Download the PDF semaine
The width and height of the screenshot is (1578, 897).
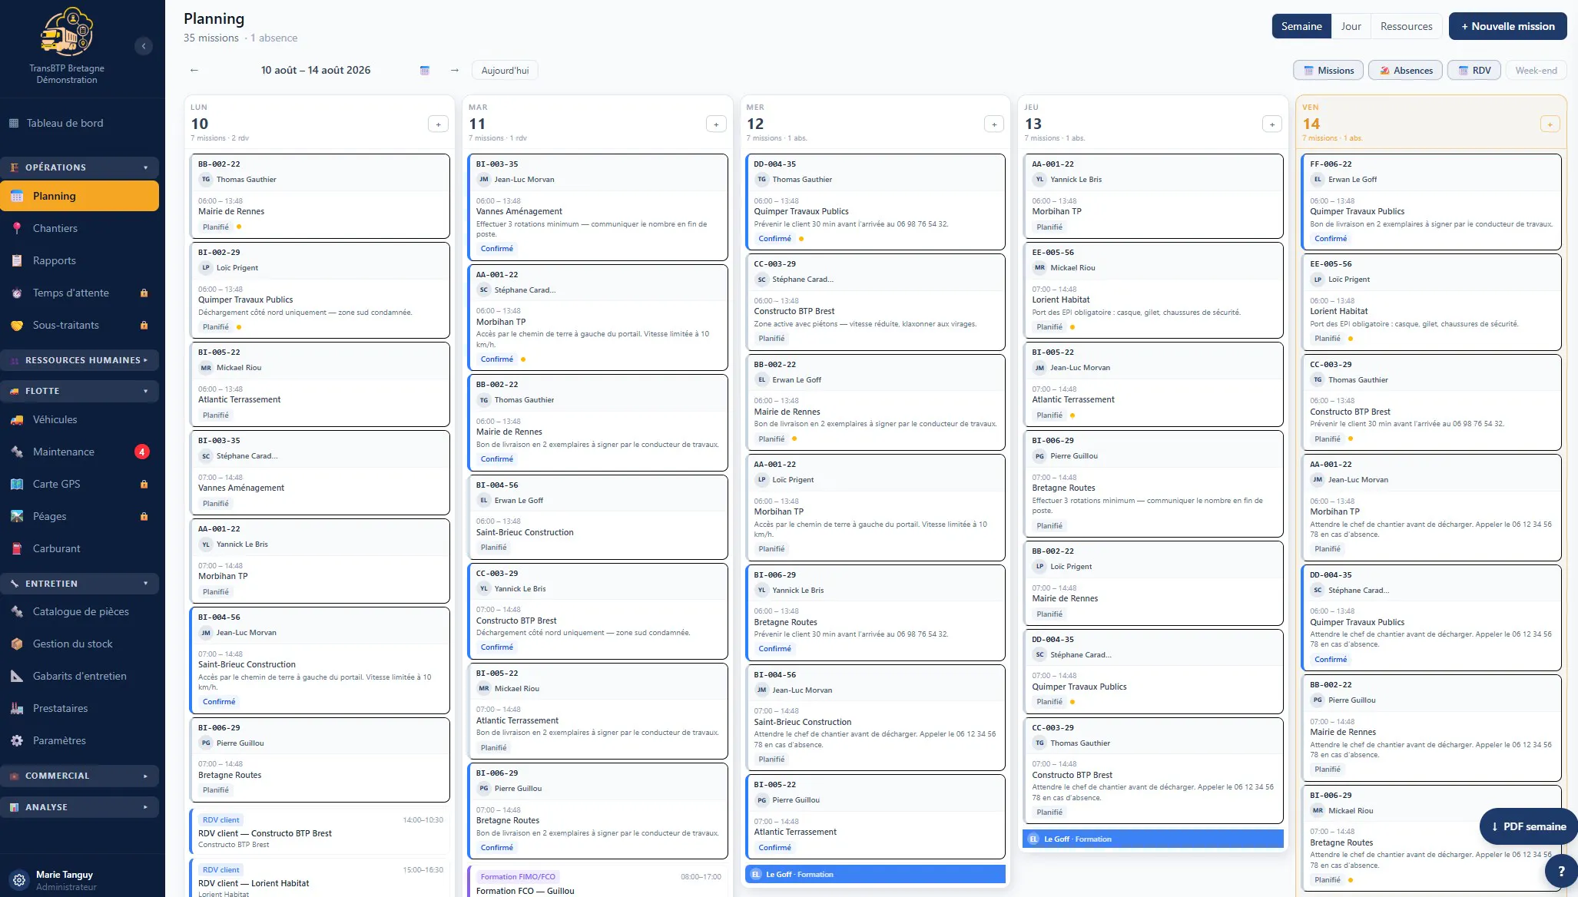1529,826
